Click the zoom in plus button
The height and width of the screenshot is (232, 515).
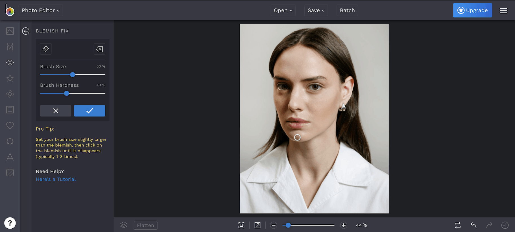point(344,225)
